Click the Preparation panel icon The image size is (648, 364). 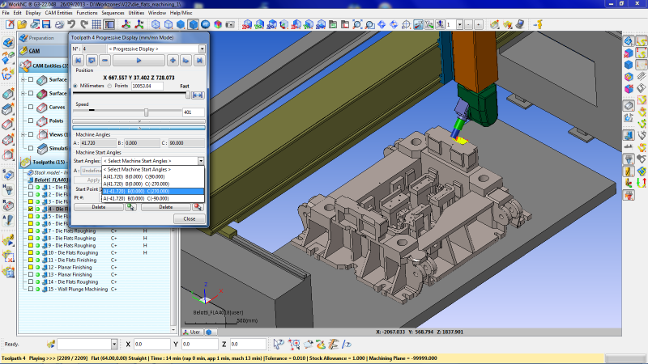pos(23,38)
